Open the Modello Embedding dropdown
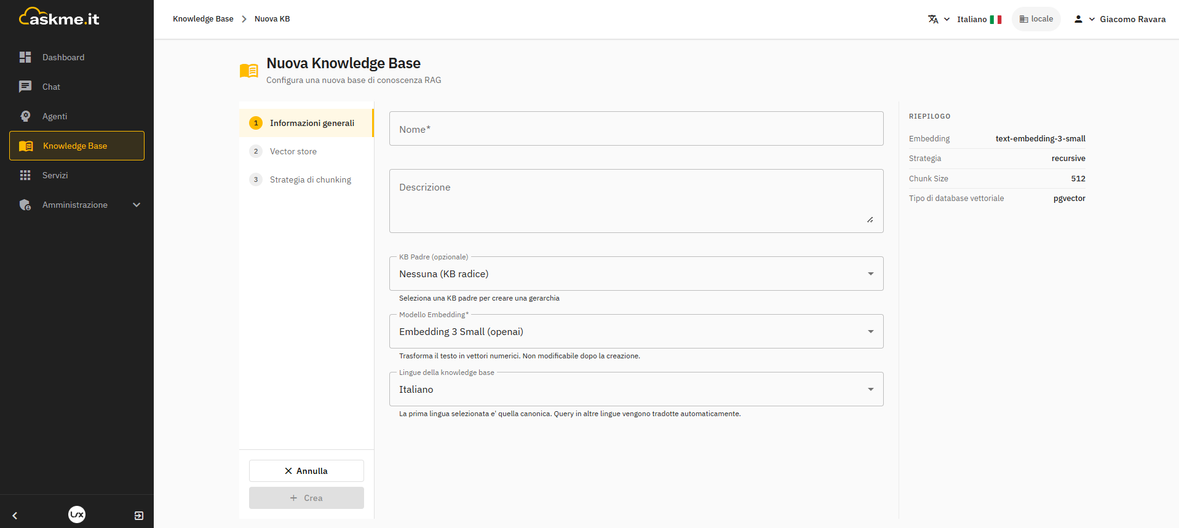The width and height of the screenshot is (1179, 528). click(x=637, y=331)
